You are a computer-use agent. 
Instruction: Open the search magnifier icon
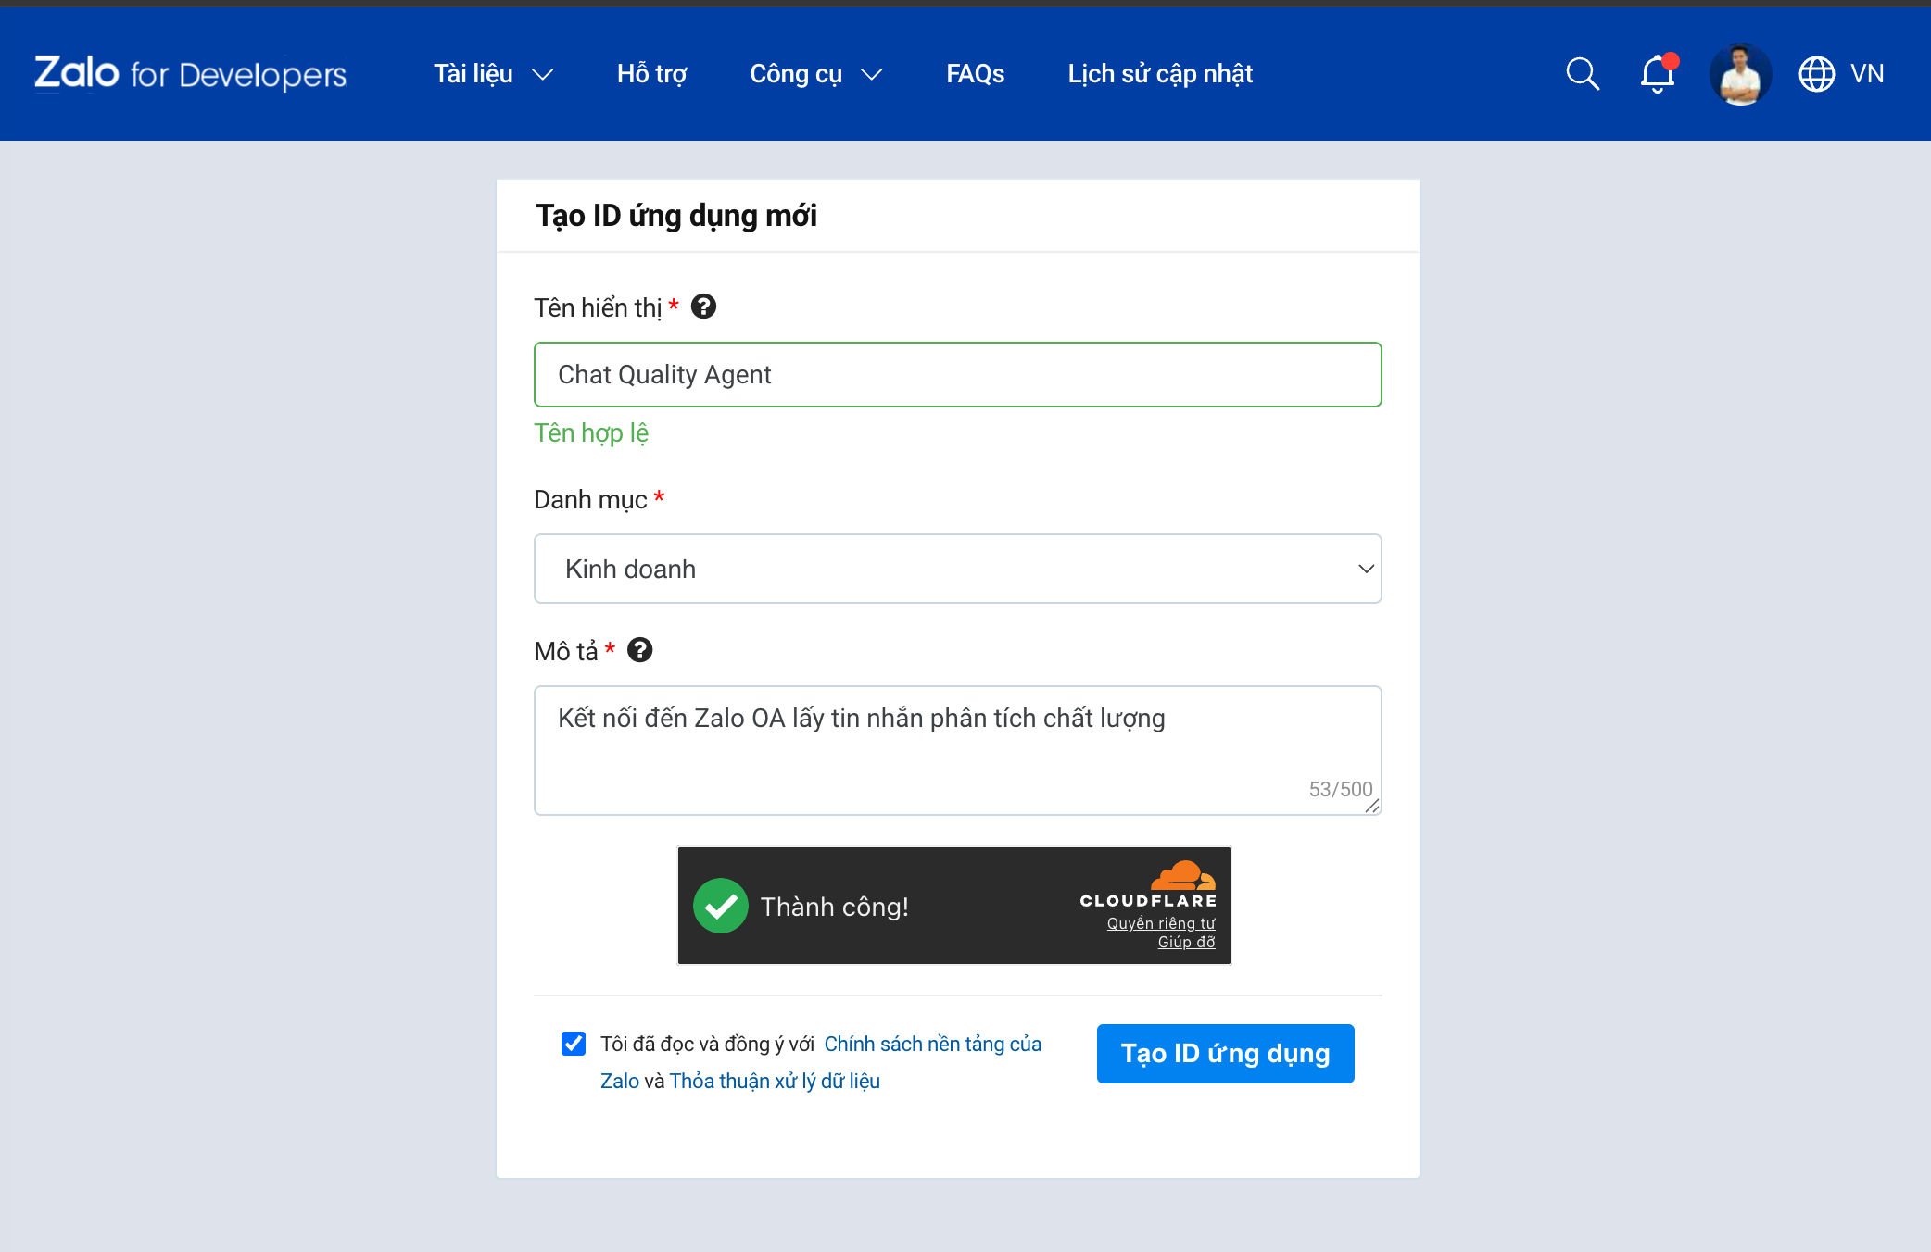click(1583, 73)
